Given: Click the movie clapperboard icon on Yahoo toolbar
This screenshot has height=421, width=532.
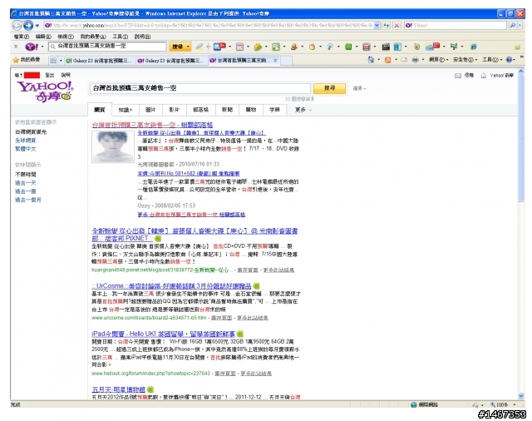Looking at the screenshot, I should 386,47.
